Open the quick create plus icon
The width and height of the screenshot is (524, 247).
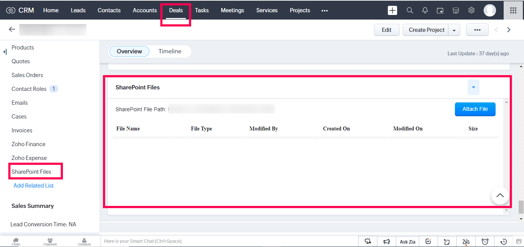point(392,10)
